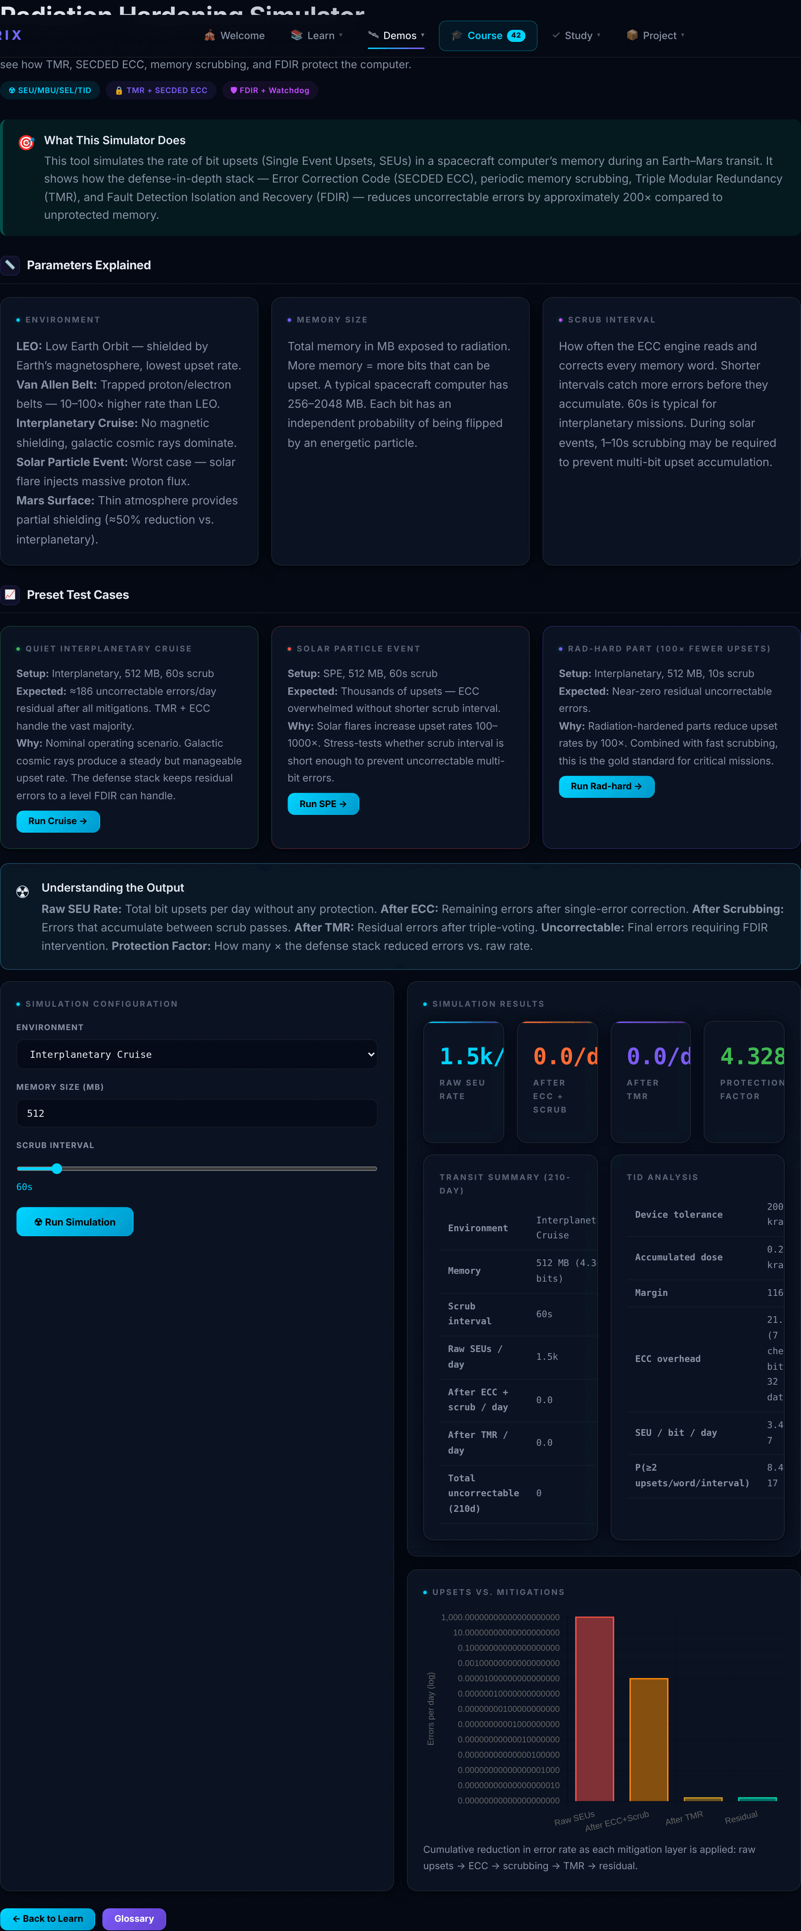The width and height of the screenshot is (801, 1931).
Task: Click the radiation icon beside Understanding the Output
Action: [22, 891]
